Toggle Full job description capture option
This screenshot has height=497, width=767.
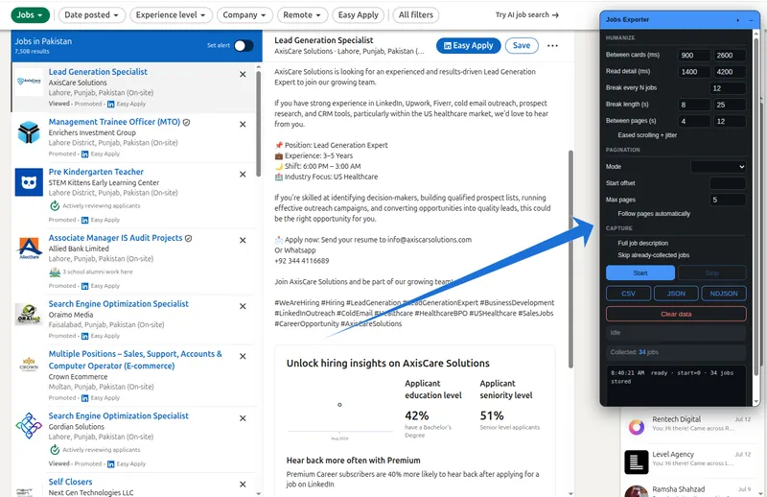(x=642, y=244)
